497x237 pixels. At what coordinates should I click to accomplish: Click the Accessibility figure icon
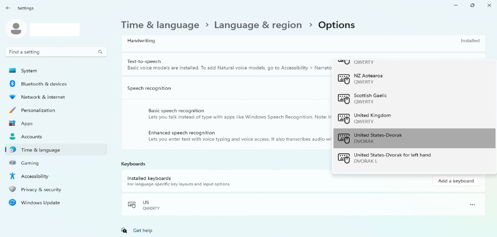(x=12, y=176)
